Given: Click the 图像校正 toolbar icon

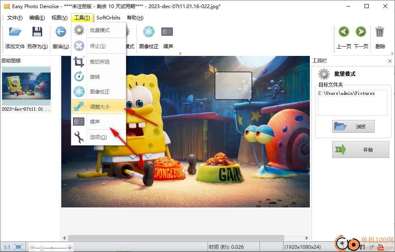Looking at the screenshot, I should click(148, 32).
